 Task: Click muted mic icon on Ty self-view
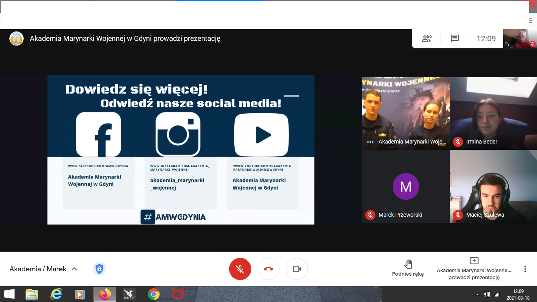coord(532,44)
